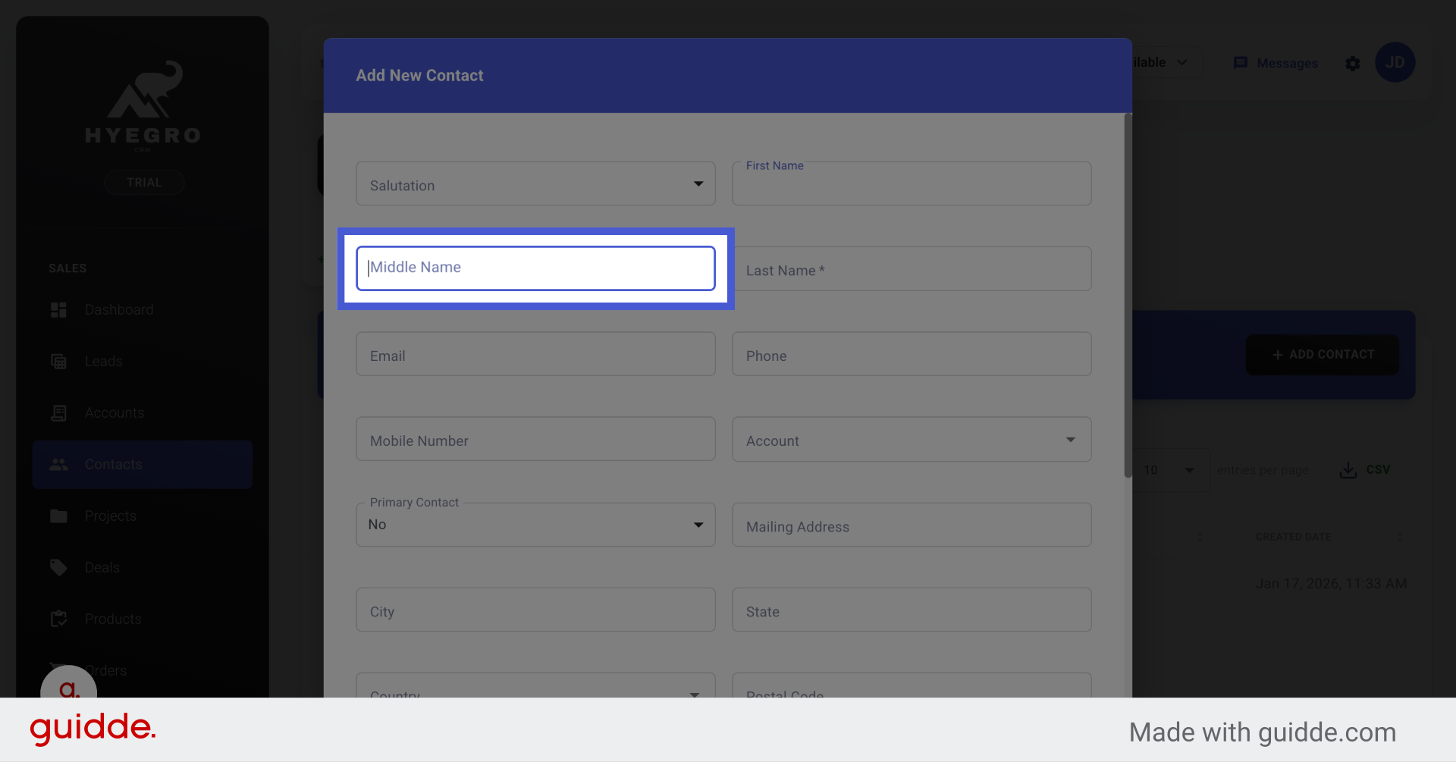Open the Projects folder icon

point(58,516)
